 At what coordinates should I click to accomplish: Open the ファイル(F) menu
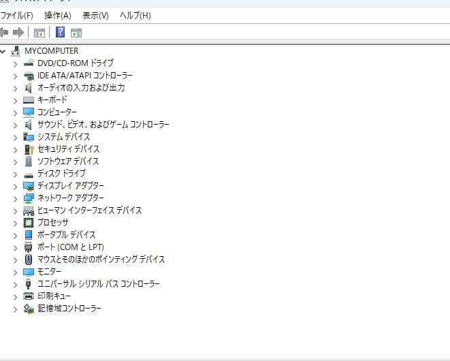click(16, 16)
